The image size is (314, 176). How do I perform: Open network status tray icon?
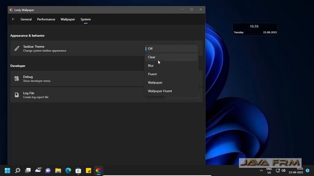[278, 171]
